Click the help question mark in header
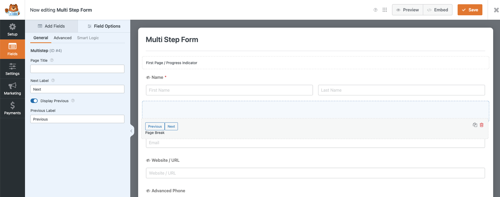This screenshot has height=197, width=500. pyautogui.click(x=375, y=10)
